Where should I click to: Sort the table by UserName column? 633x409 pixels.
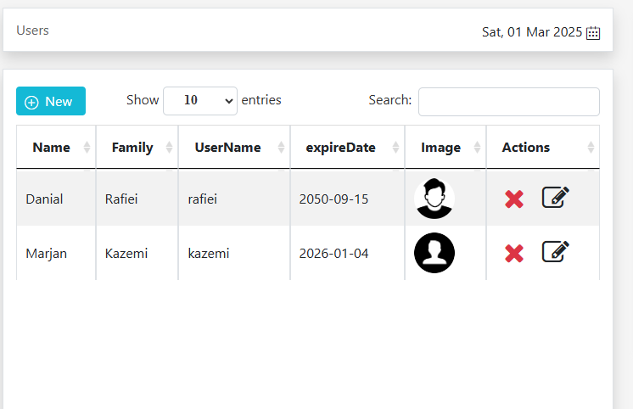click(x=227, y=148)
